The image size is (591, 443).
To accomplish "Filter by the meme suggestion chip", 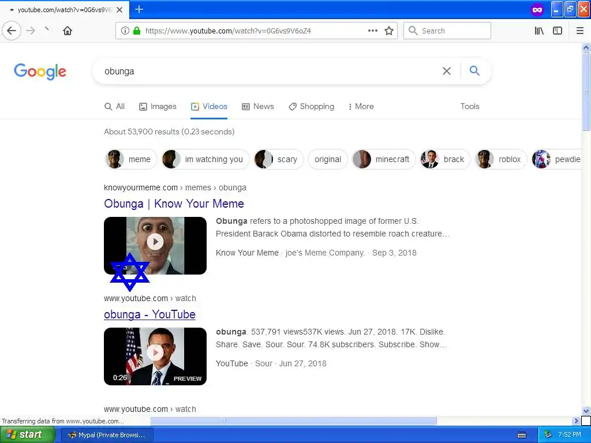I will [x=130, y=159].
